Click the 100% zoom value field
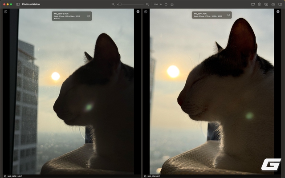Screen dimensions: 285x178 point(156,4)
